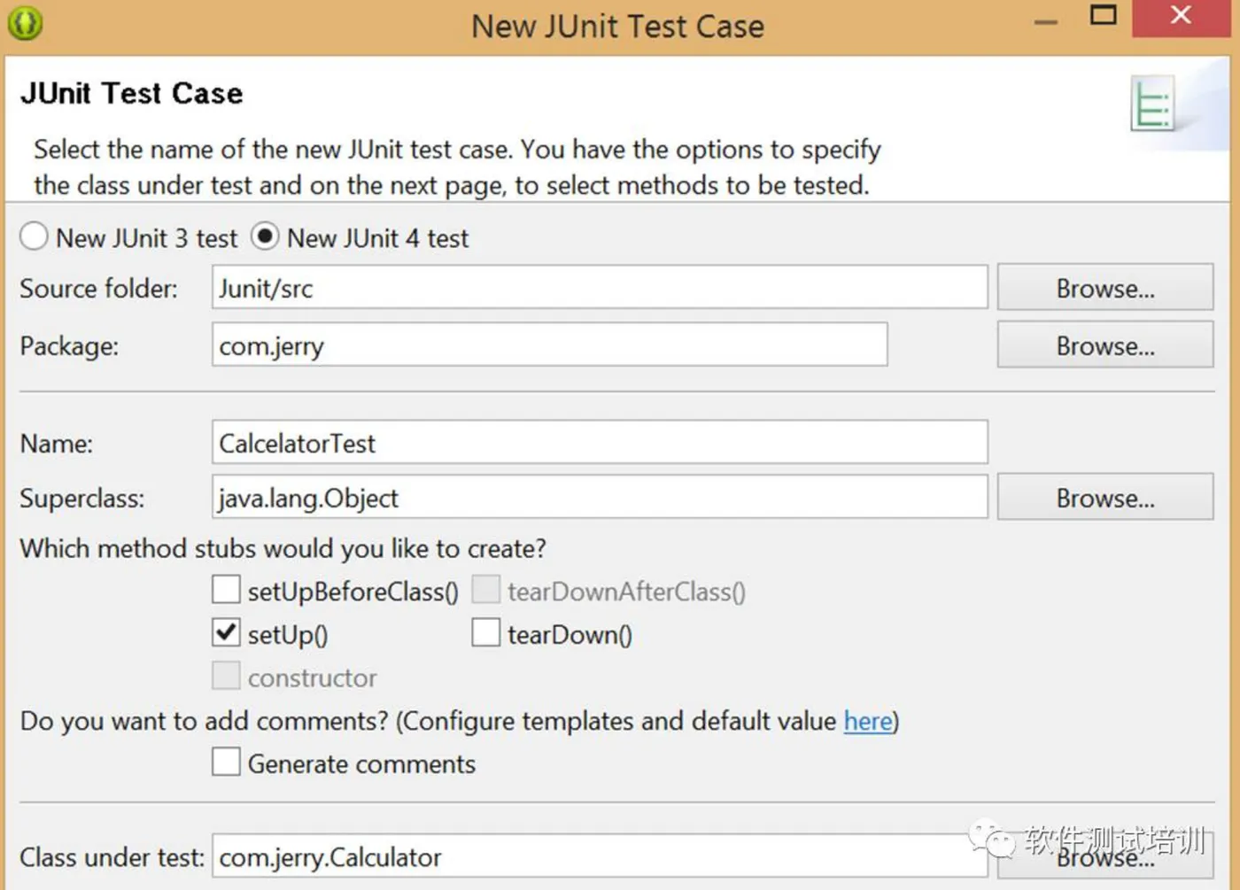
Task: Browse for the Package
Action: coord(1104,345)
